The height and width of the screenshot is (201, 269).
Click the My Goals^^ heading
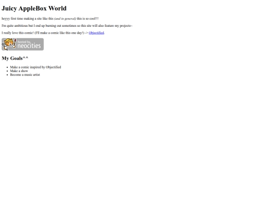point(15,58)
